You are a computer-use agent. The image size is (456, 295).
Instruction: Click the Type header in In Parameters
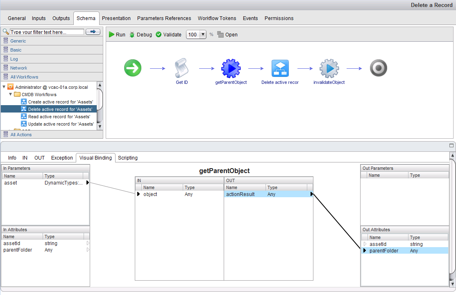pyautogui.click(x=63, y=176)
